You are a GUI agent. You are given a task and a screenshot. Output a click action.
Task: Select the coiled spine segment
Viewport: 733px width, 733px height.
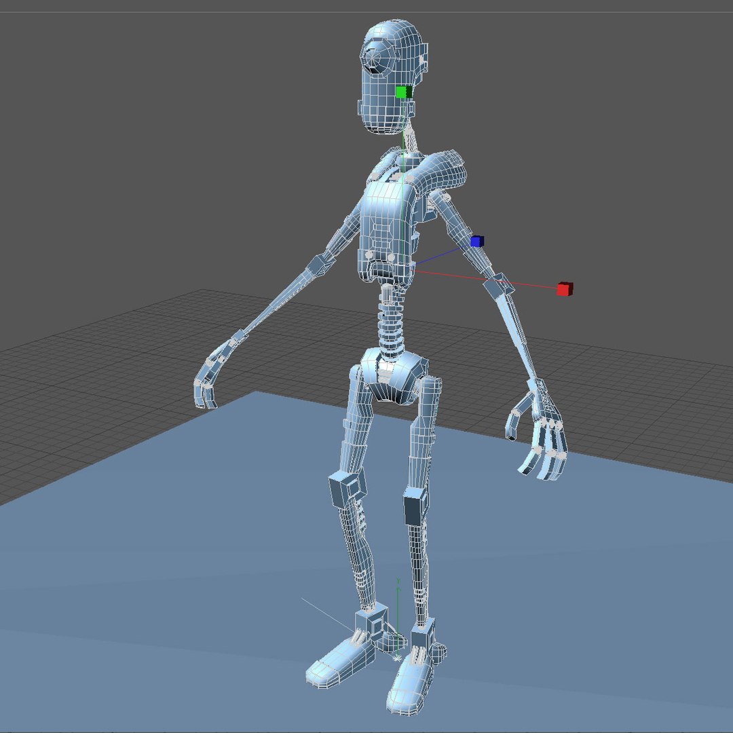point(392,322)
